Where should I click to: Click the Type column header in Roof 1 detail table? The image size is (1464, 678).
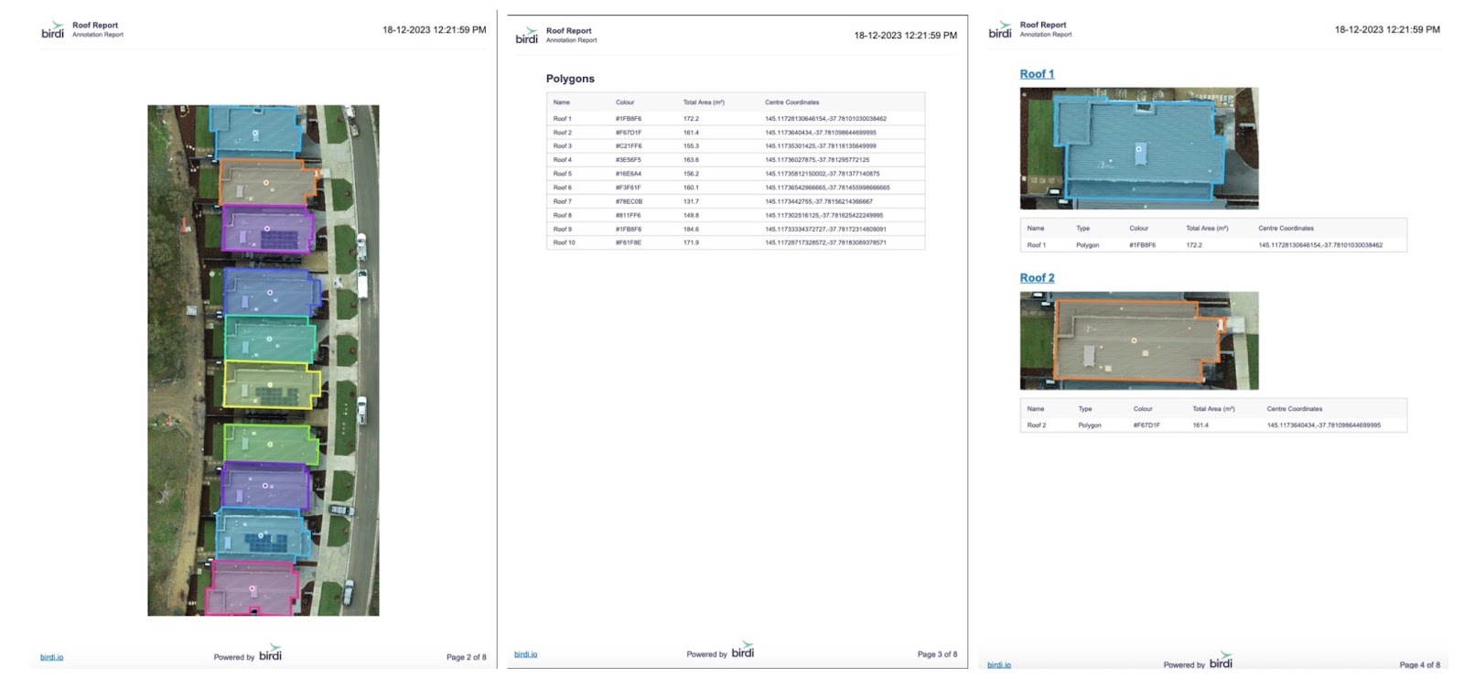pyautogui.click(x=1082, y=229)
